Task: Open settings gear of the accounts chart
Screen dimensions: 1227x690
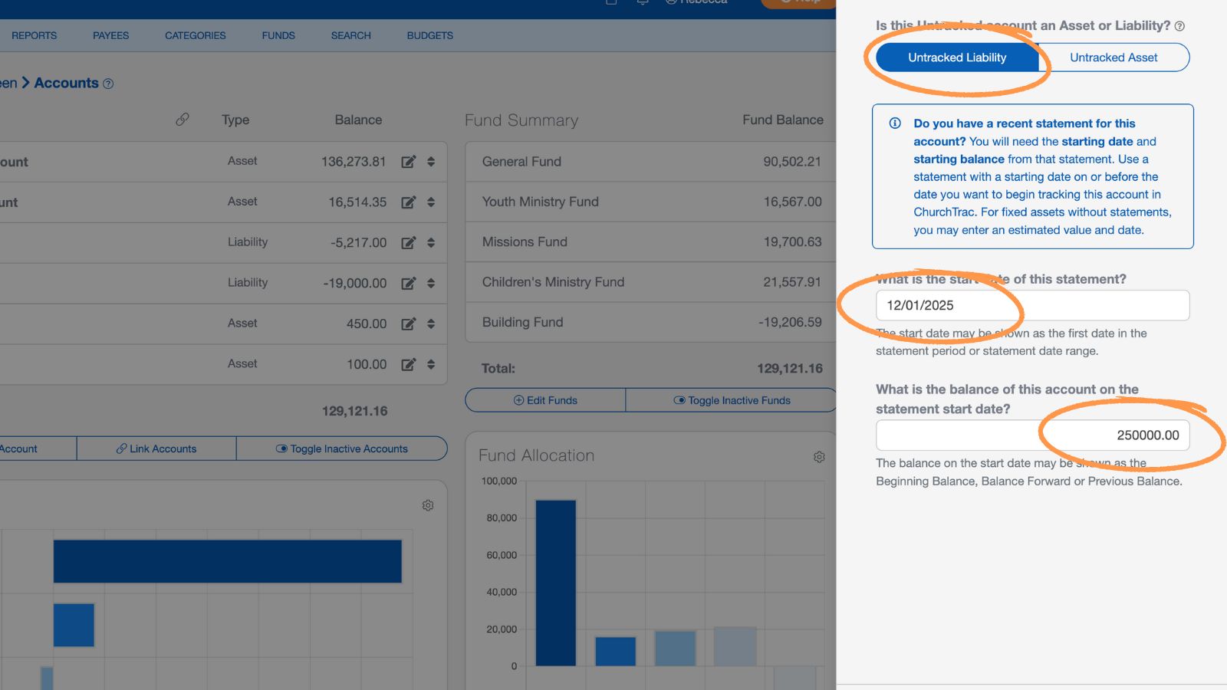Action: [x=428, y=505]
